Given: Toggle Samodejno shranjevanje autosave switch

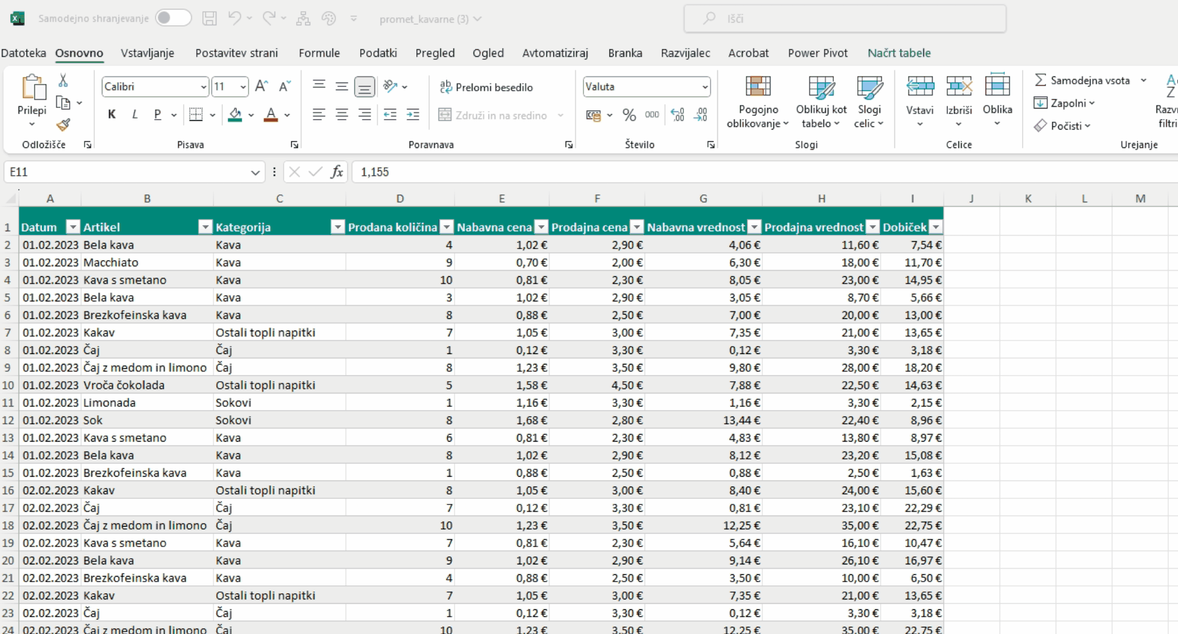Looking at the screenshot, I should pyautogui.click(x=173, y=19).
